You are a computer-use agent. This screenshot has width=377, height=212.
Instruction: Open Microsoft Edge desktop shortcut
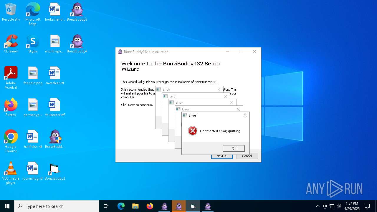pos(33,14)
